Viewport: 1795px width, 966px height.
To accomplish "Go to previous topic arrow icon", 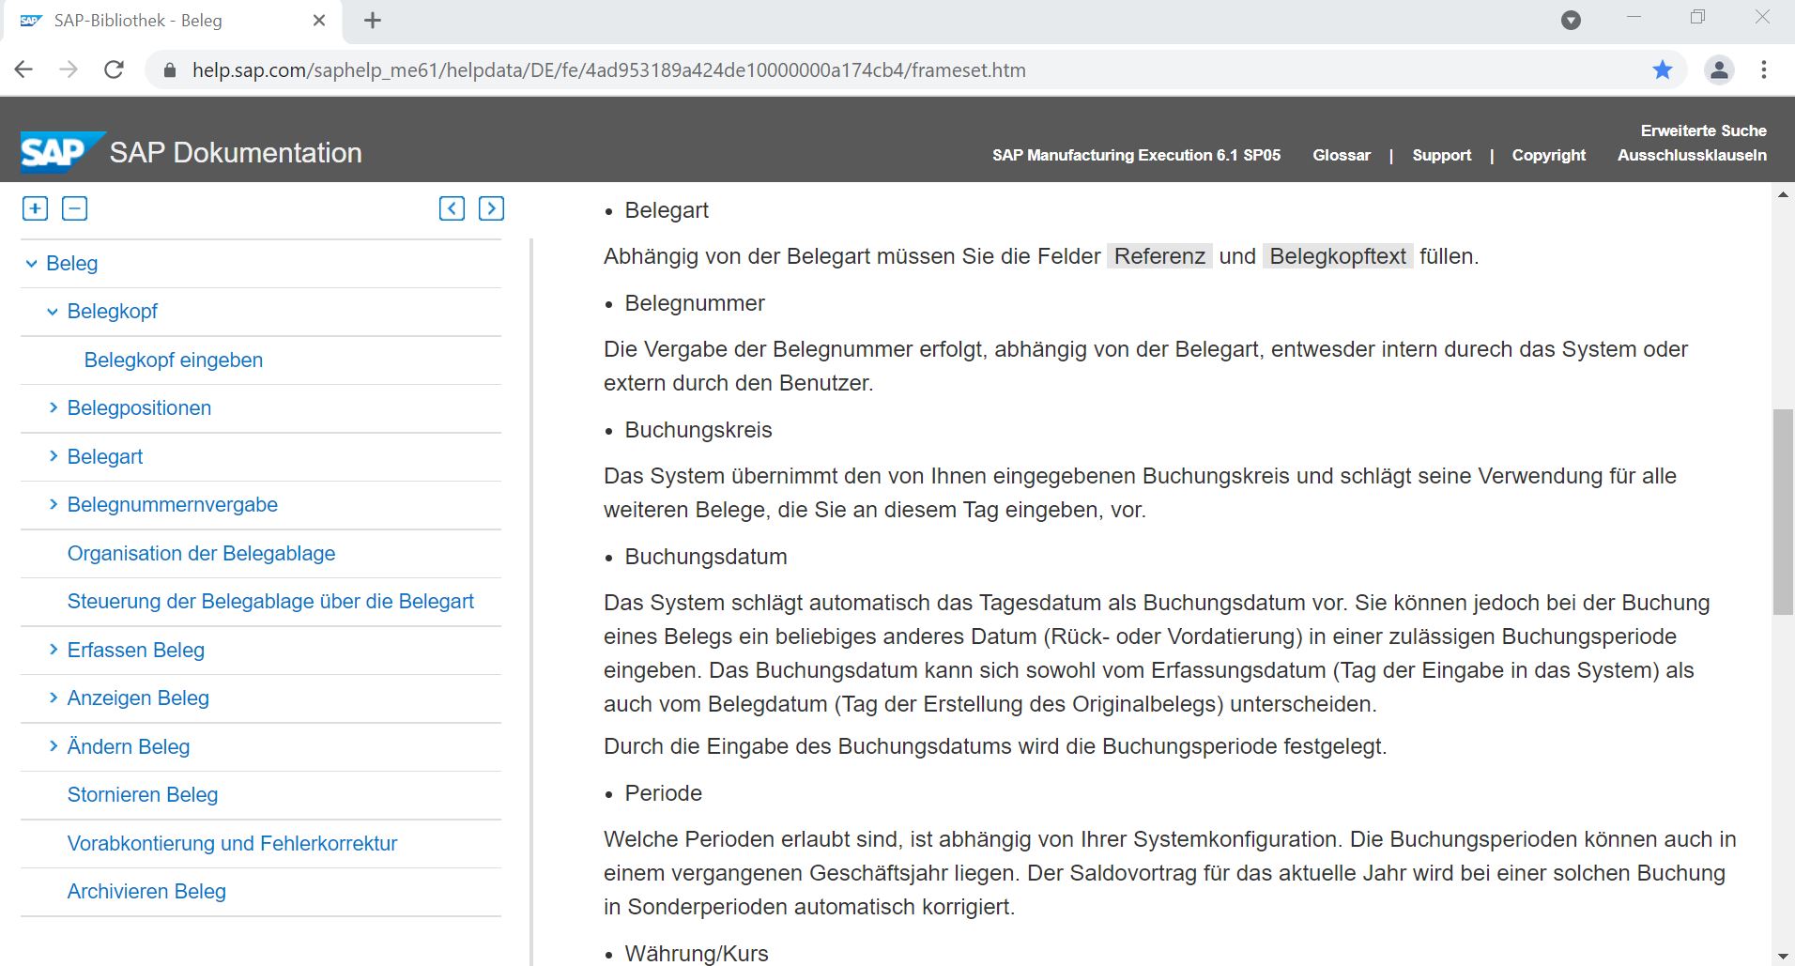I will point(452,208).
